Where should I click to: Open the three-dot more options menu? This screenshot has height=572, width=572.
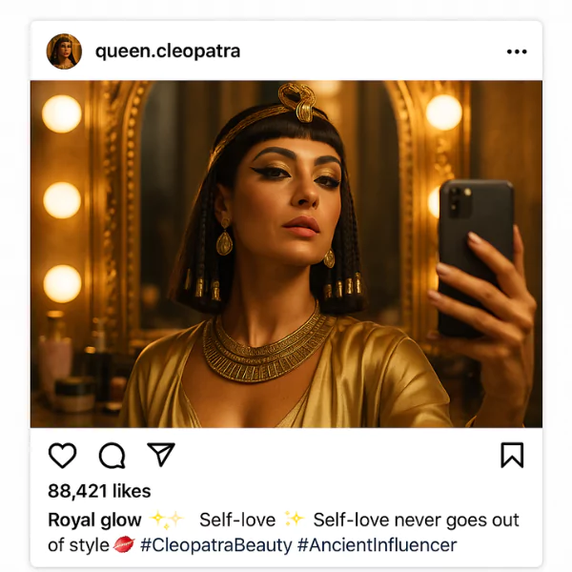(x=517, y=51)
